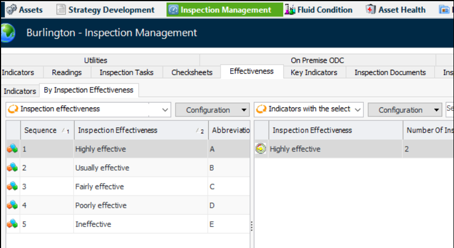
Task: Click the Asset Health clipboard icon
Action: [x=371, y=10]
